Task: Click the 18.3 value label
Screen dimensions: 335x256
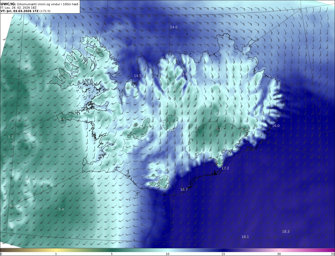Action: click(286, 231)
